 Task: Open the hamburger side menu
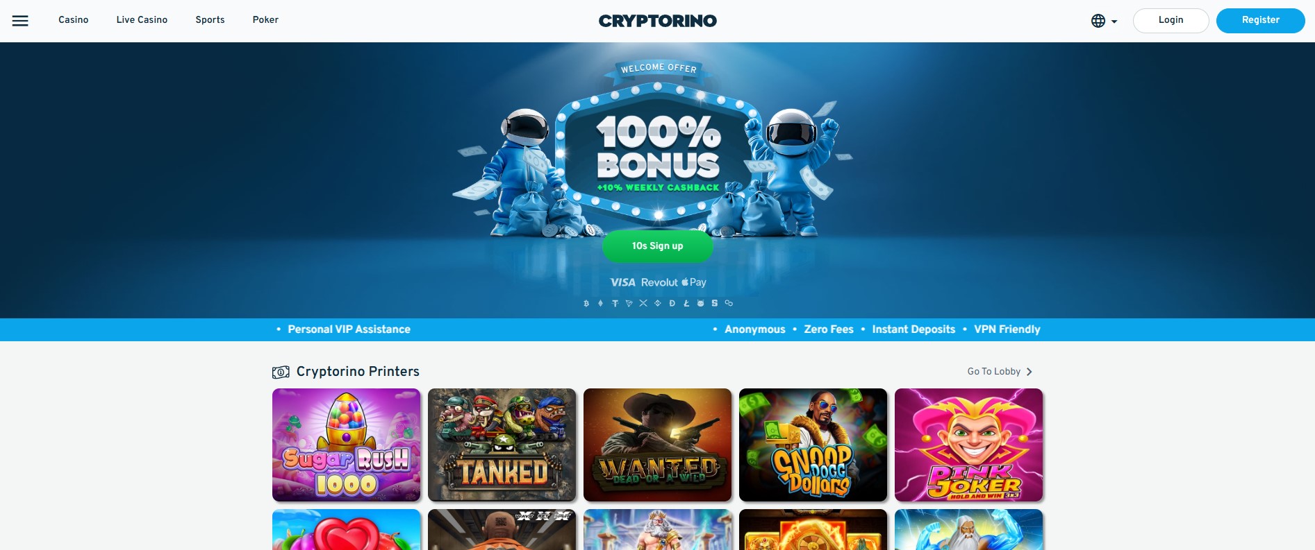coord(20,21)
